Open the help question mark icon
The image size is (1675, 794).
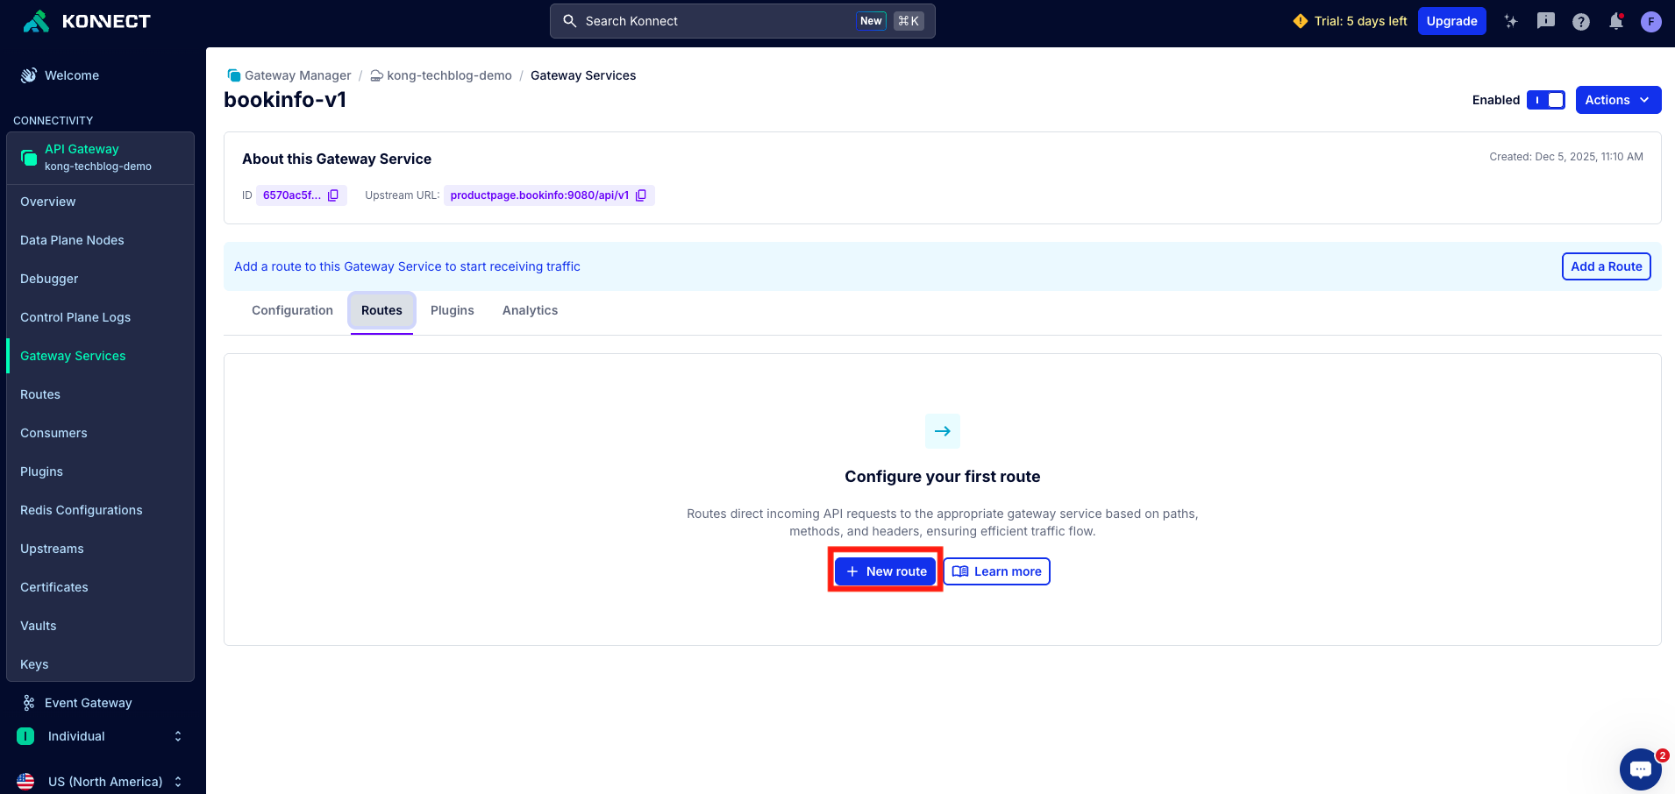tap(1580, 21)
